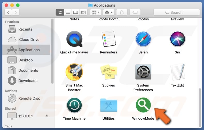Go forward with the forward arrow

tap(15, 12)
